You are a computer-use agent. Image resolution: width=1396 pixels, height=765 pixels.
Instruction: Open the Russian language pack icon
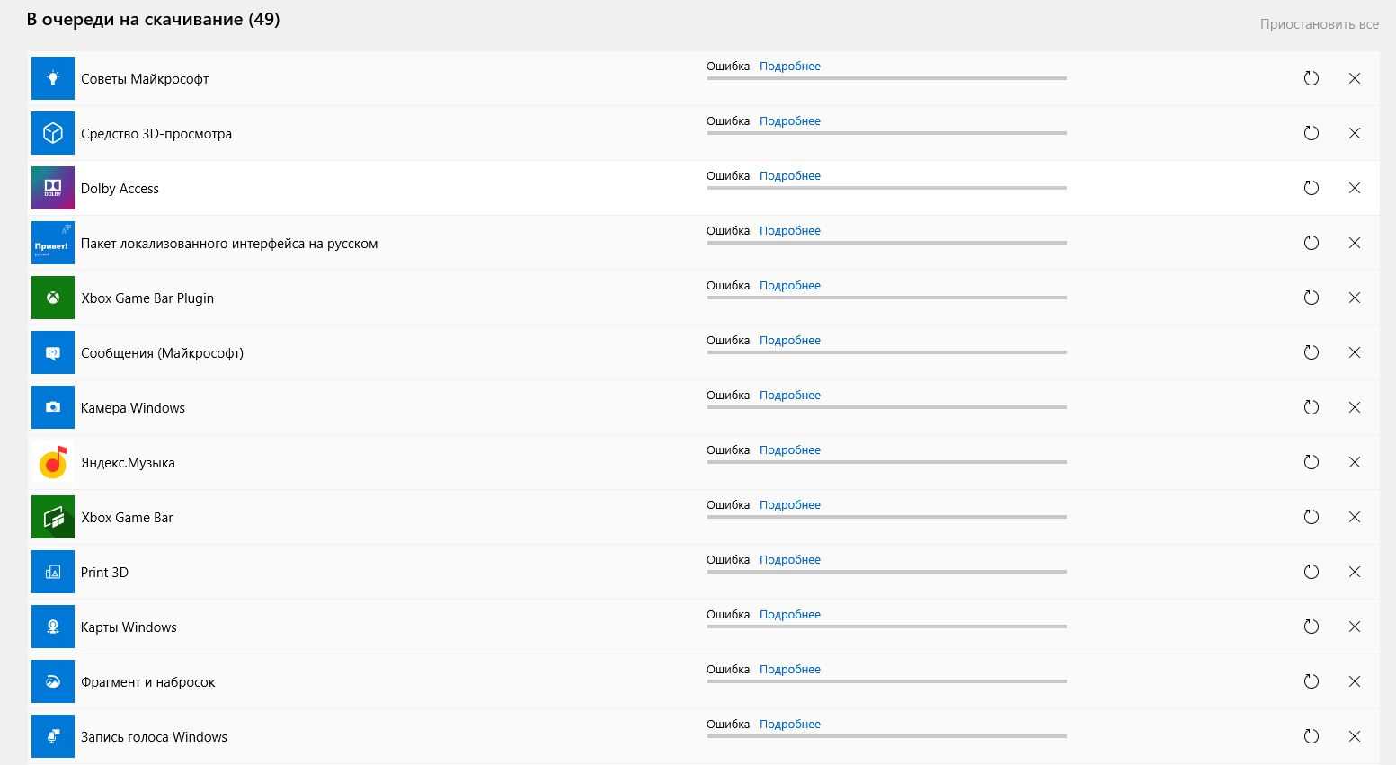(x=53, y=243)
